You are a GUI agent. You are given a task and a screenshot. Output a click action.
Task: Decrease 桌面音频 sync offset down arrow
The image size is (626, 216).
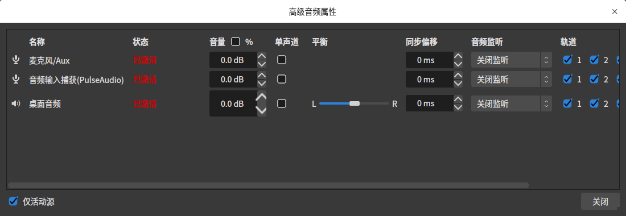(x=458, y=107)
